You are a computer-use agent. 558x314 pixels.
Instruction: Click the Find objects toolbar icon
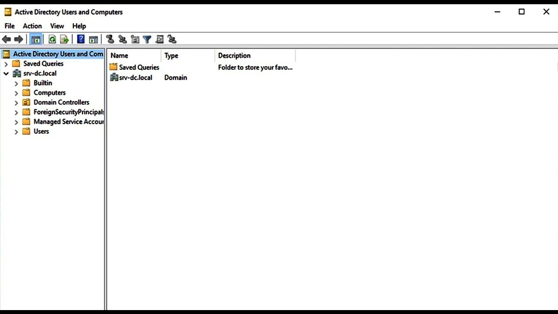pyautogui.click(x=160, y=40)
